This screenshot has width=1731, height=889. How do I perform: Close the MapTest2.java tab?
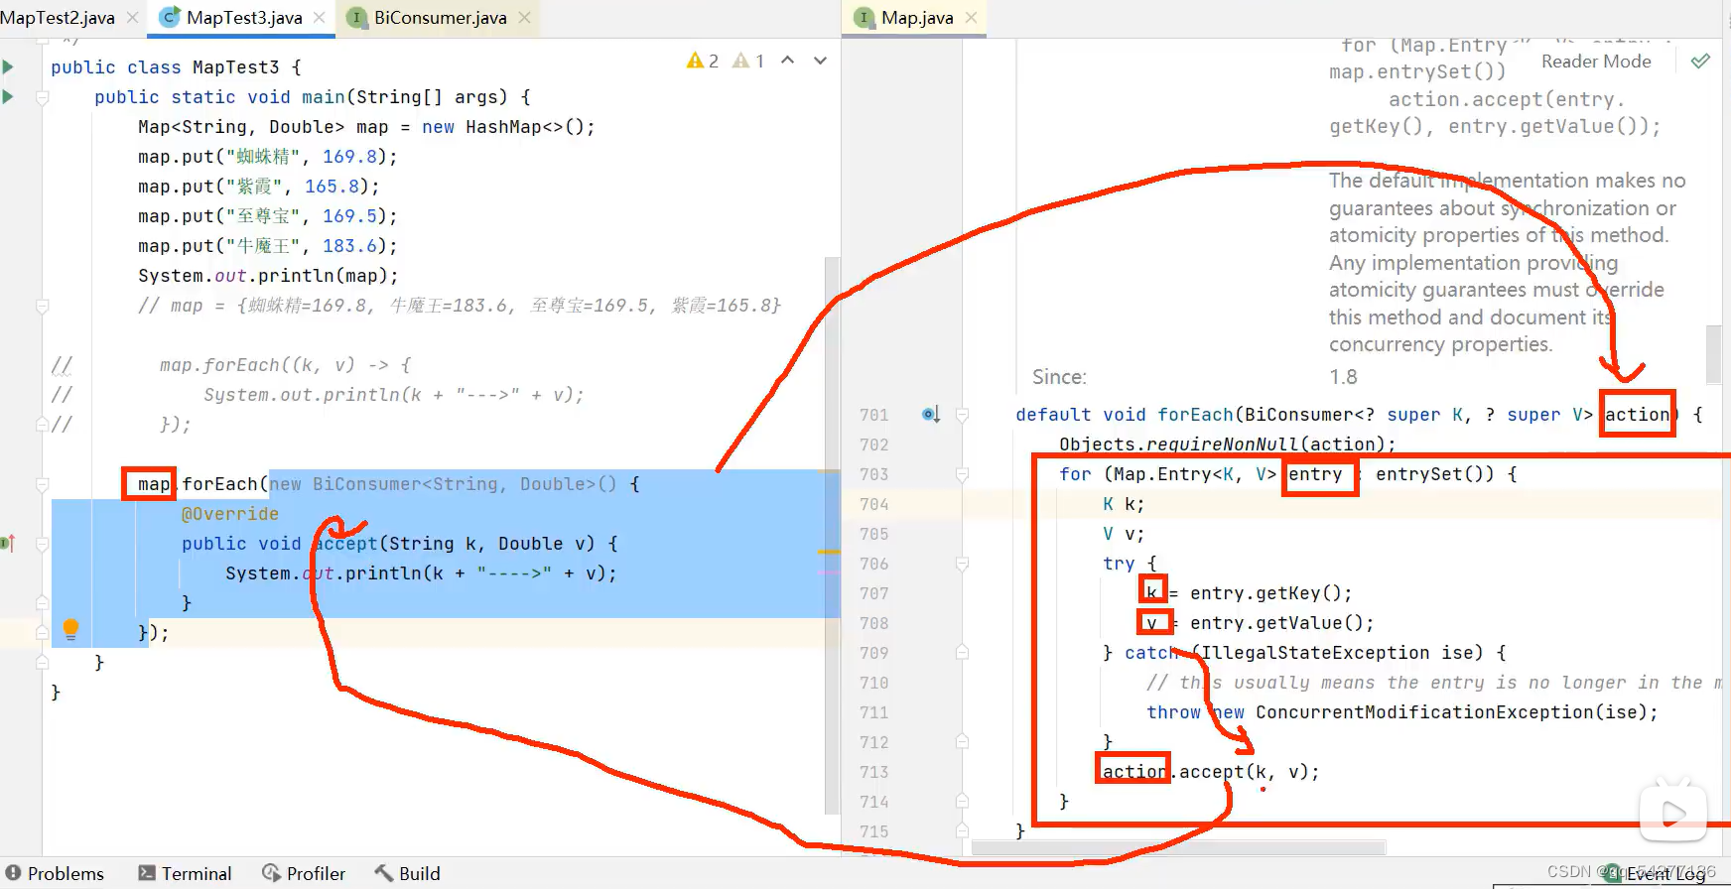pos(132,18)
